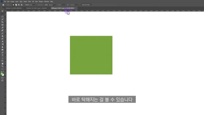Open the Help menu
Viewport: 204px width, 115px height.
(52, 2)
